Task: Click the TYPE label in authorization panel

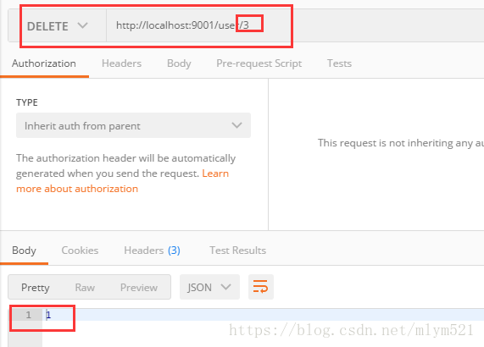Action: (27, 102)
